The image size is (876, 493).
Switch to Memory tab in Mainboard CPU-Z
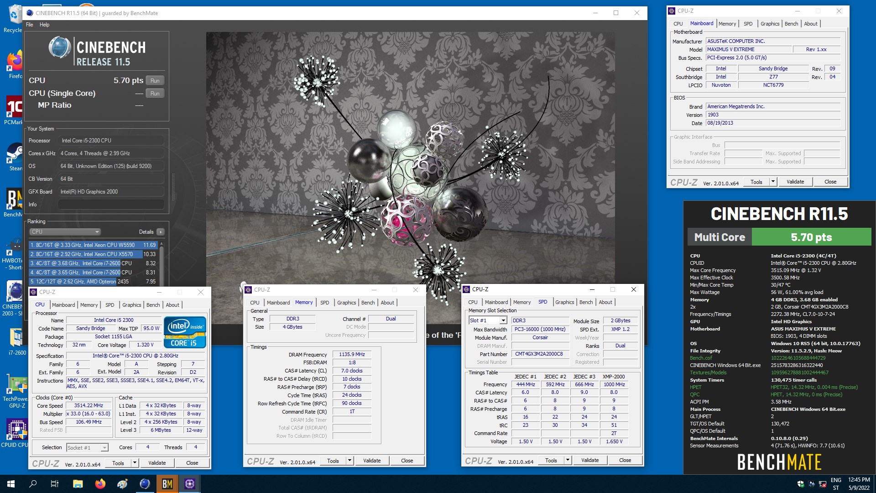(x=727, y=24)
